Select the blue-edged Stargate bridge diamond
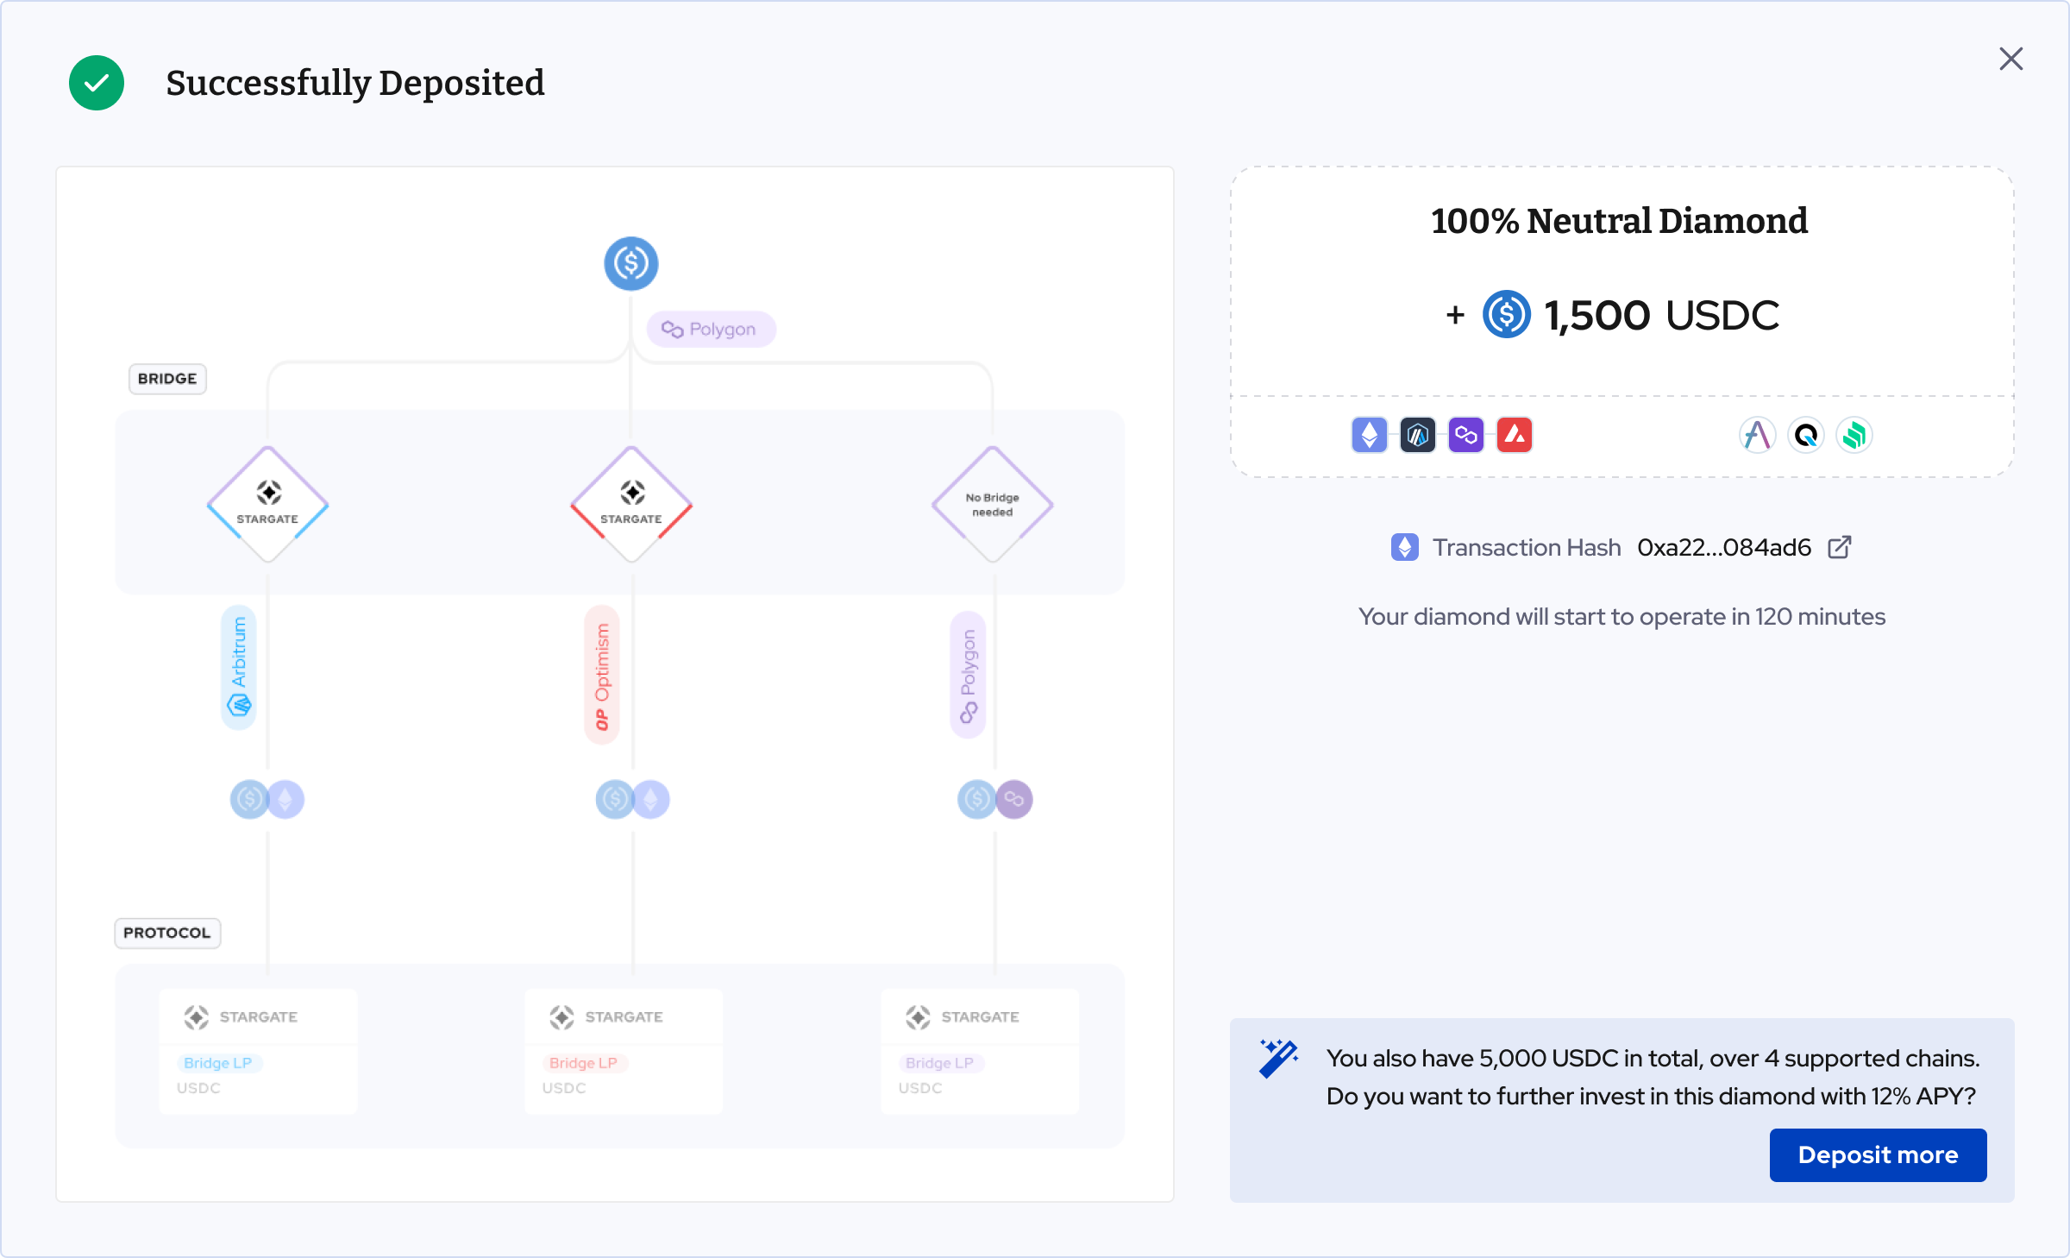 [267, 504]
